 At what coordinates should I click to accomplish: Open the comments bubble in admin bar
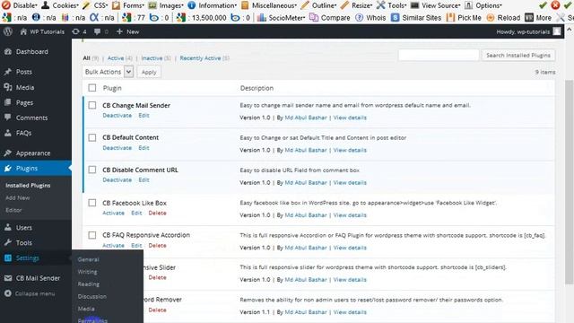97,32
